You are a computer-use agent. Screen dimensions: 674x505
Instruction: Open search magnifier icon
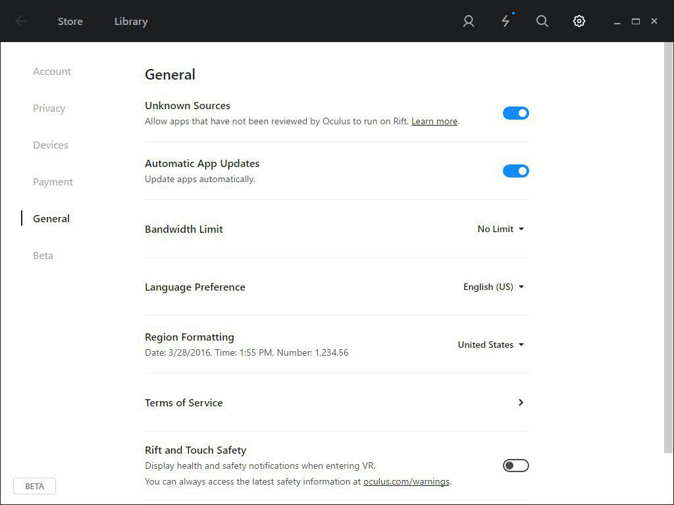click(542, 21)
